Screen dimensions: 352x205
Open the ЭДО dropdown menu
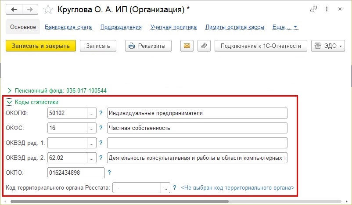328,46
